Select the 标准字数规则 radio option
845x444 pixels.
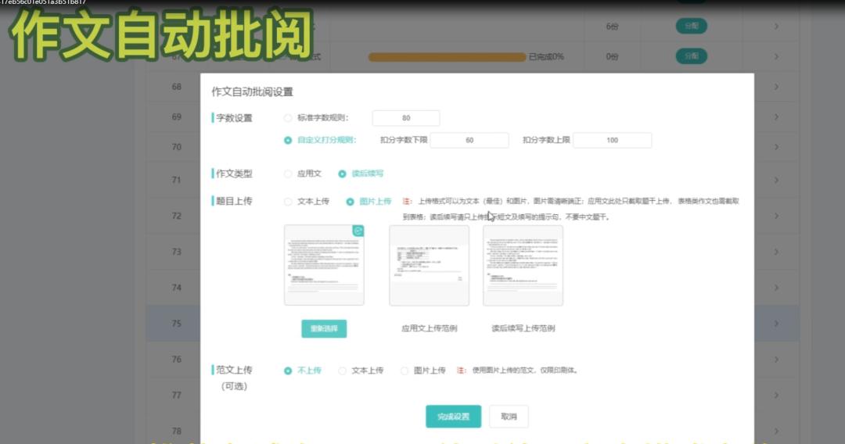click(x=288, y=118)
